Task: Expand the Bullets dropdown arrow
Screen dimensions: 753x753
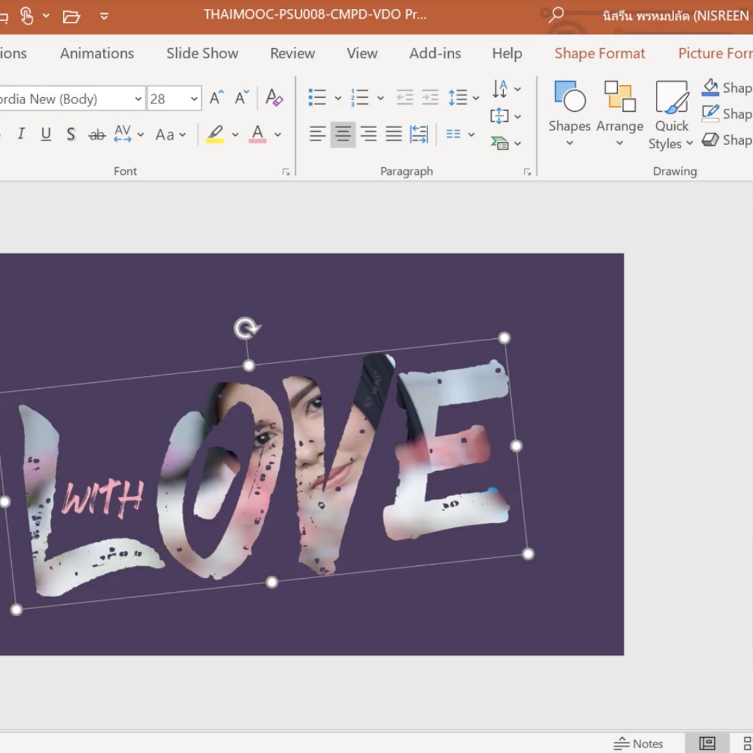Action: coord(338,98)
